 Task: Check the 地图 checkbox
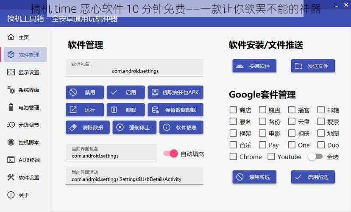click(x=321, y=133)
